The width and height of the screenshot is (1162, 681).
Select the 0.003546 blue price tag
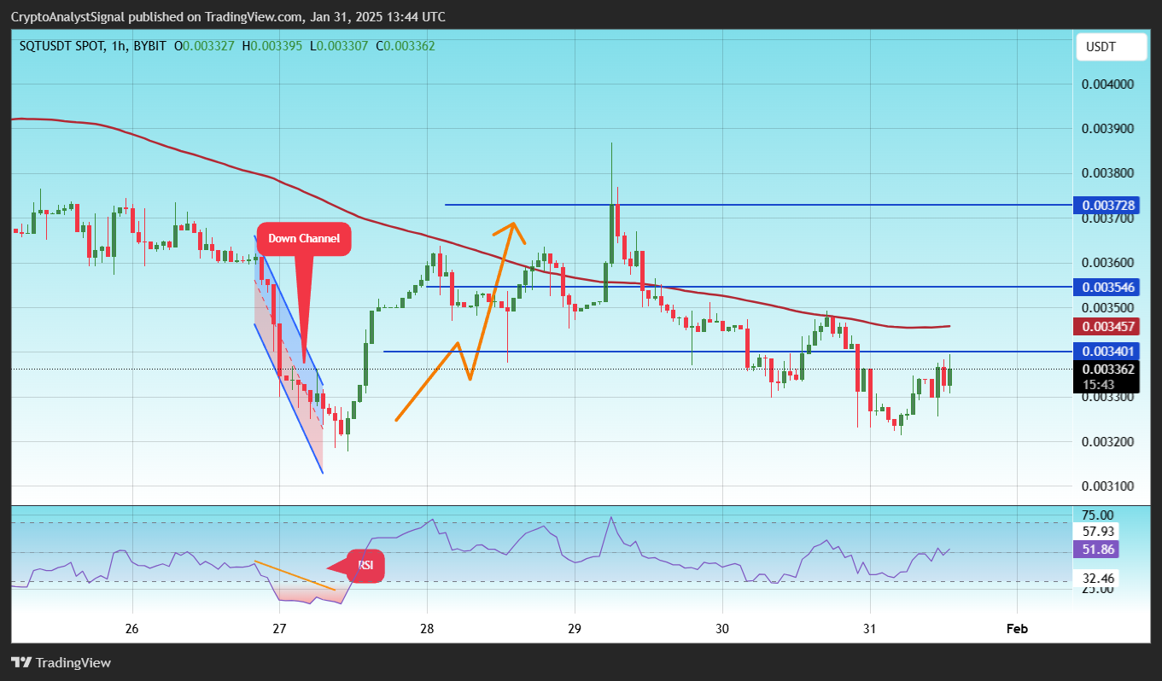tap(1108, 287)
